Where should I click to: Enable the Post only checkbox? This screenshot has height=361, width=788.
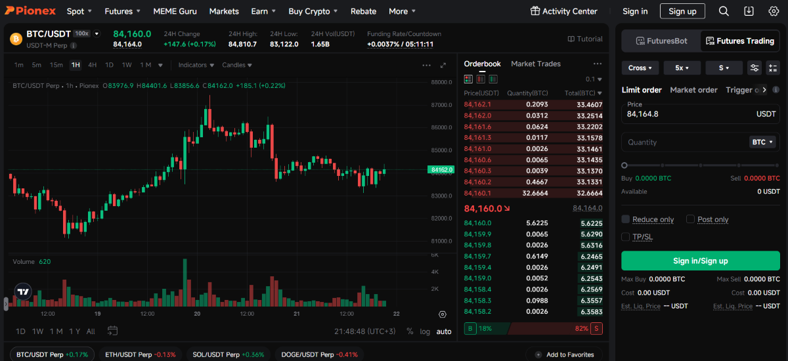pyautogui.click(x=690, y=219)
